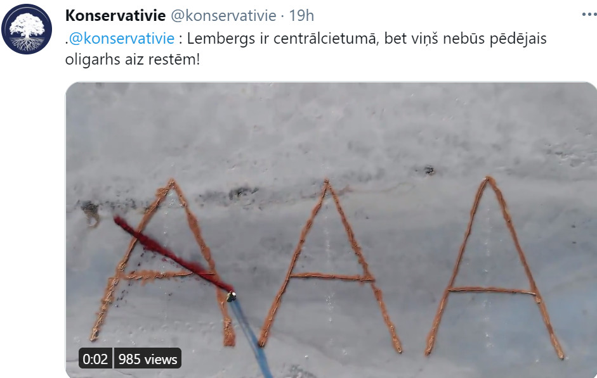
Task: Open the 19h timestamp link
Action: [x=301, y=16]
